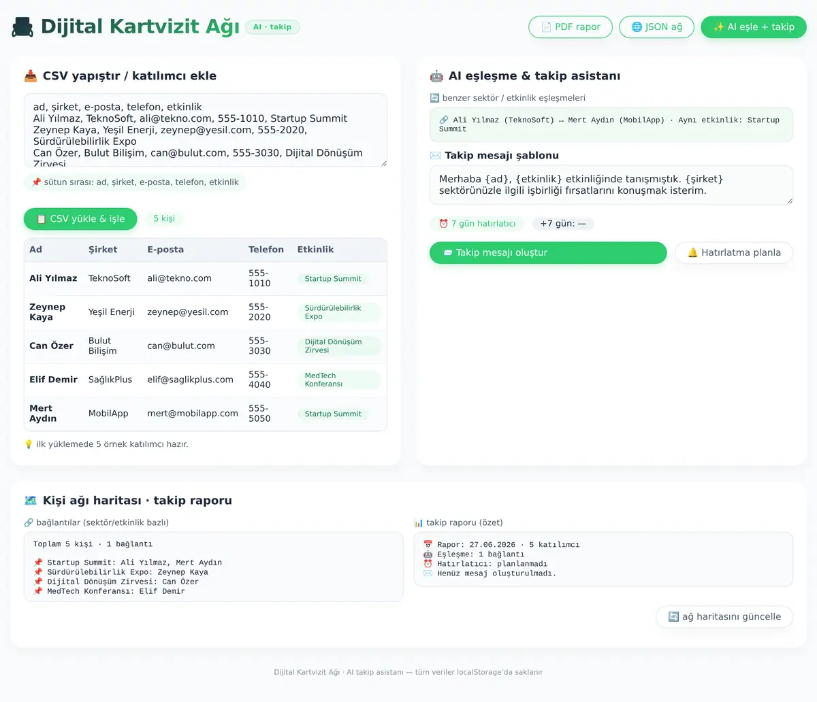Click the refresh icon beside benzer sektör

[434, 98]
